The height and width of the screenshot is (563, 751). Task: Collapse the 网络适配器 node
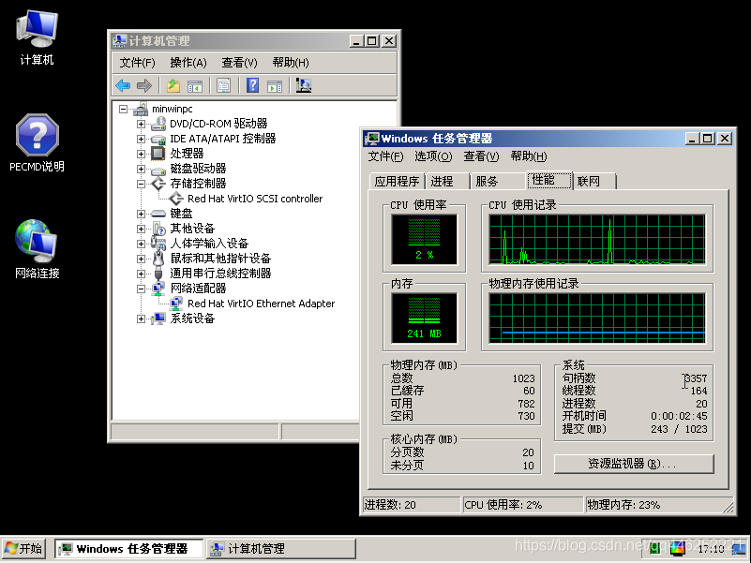pos(141,289)
